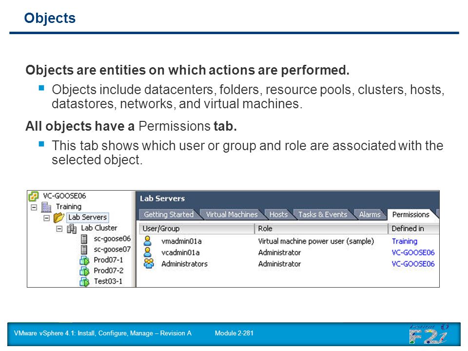Open the Getting Started tab
Image resolution: width=468 pixels, height=351 pixels.
169,214
